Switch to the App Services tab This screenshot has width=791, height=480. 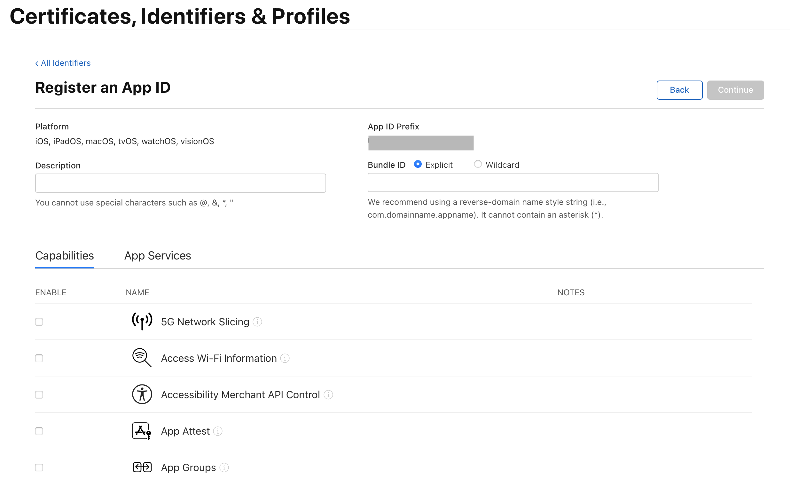[158, 256]
